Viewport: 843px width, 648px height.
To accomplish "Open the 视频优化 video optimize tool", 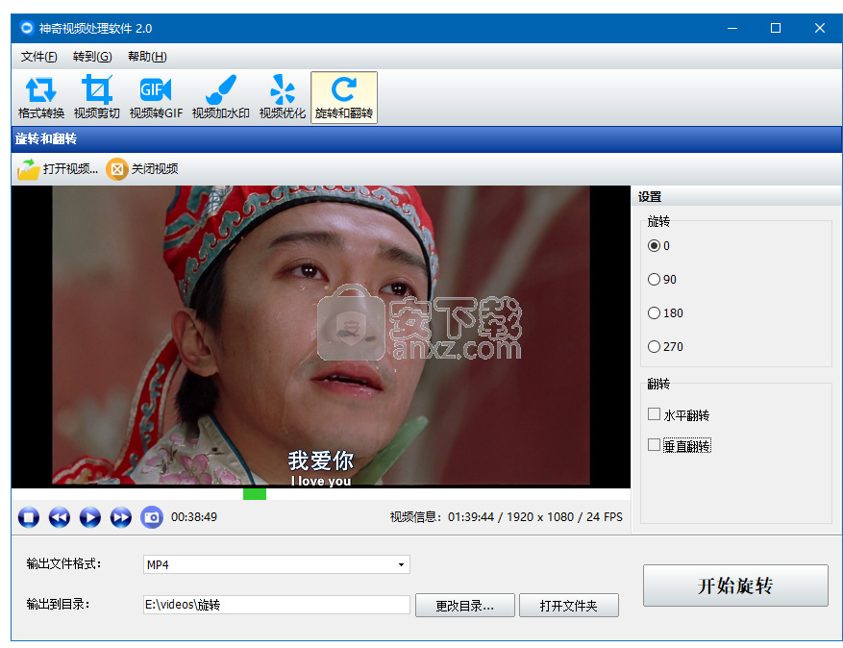I will click(x=283, y=97).
